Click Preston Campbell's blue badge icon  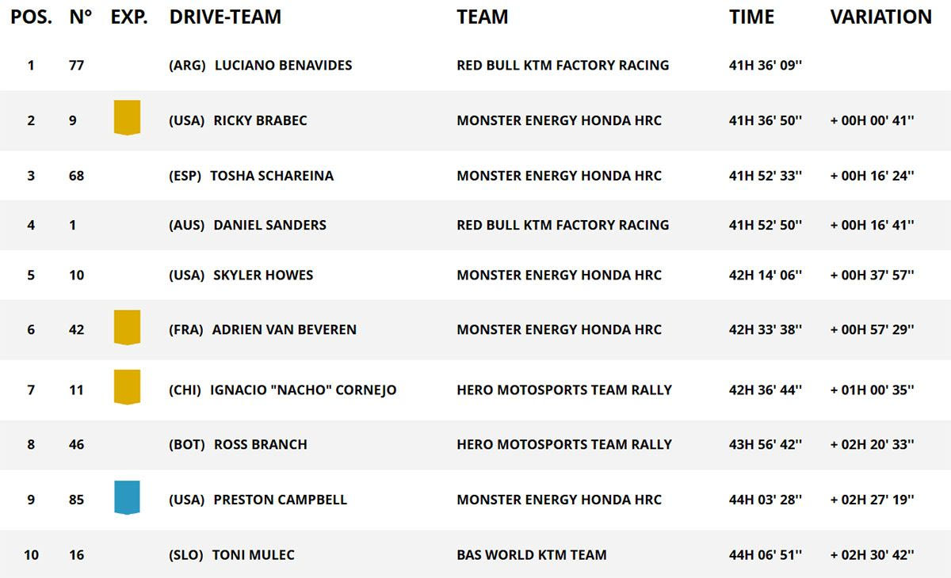click(127, 497)
